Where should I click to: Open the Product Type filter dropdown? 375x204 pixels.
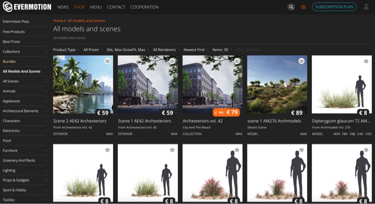point(66,50)
